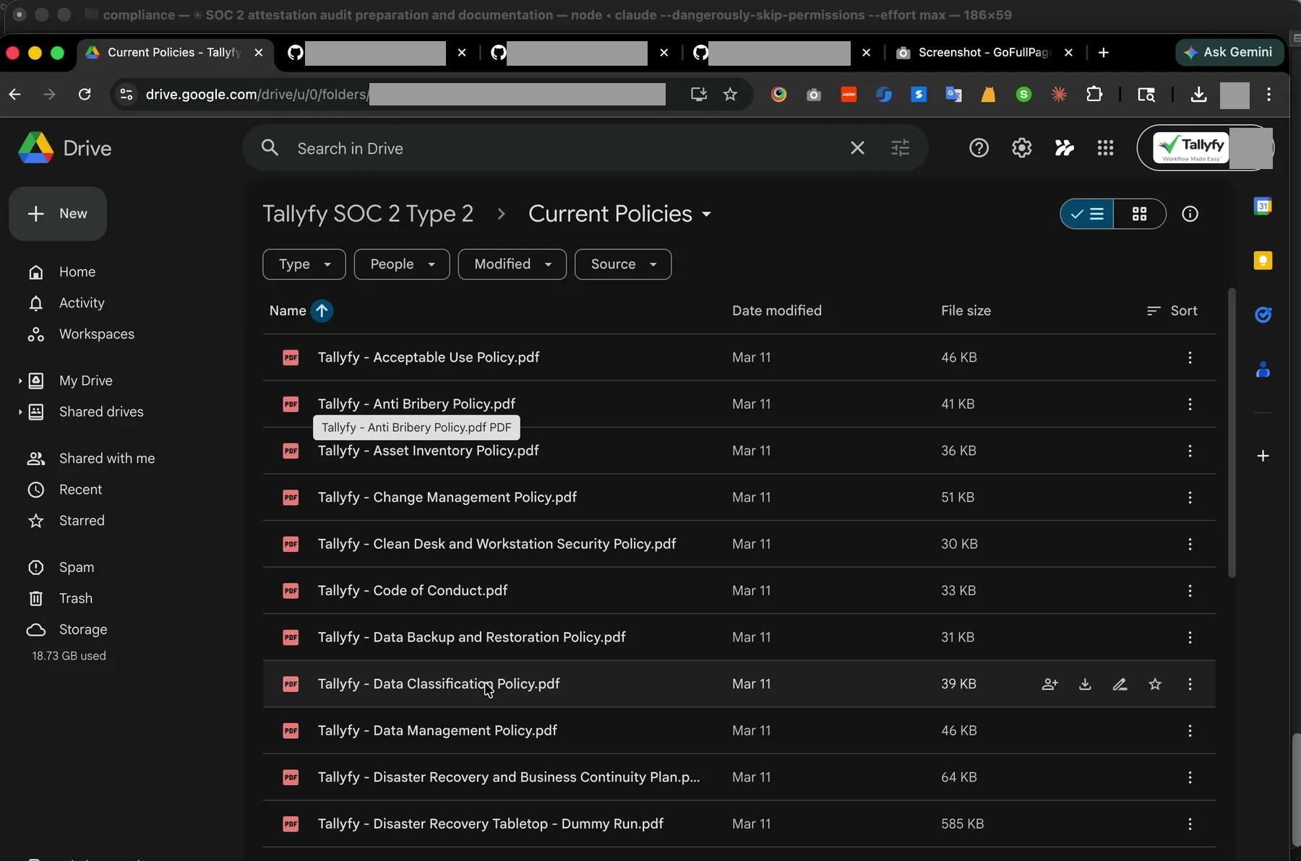Go back to previous page
Image resolution: width=1301 pixels, height=861 pixels.
point(14,95)
